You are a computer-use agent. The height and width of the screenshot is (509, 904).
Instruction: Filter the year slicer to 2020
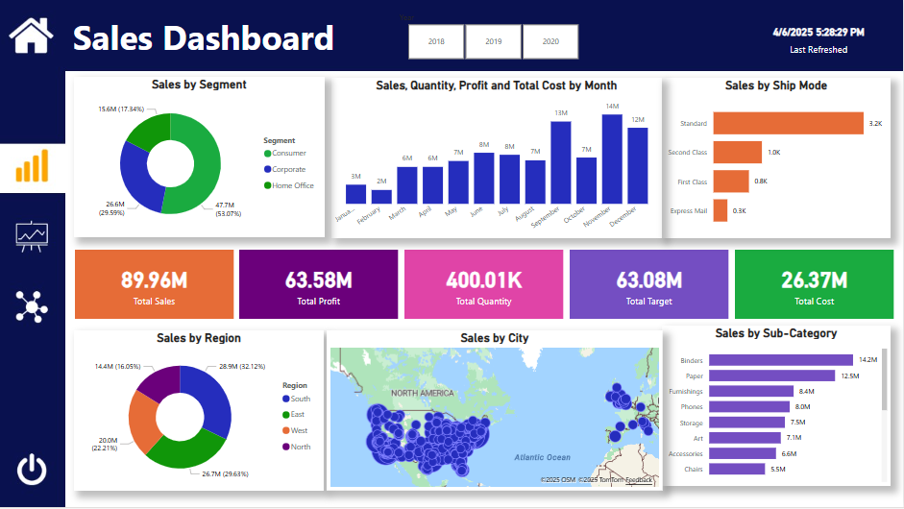coord(550,41)
